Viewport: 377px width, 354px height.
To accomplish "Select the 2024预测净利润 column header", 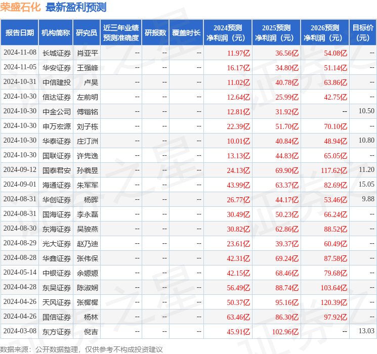I will tap(228, 33).
